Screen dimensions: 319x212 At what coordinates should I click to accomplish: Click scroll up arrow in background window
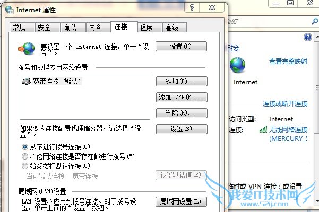point(317,37)
